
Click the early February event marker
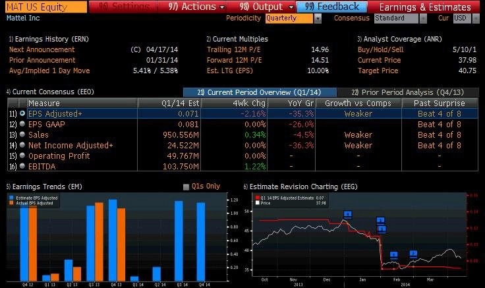tap(393, 255)
